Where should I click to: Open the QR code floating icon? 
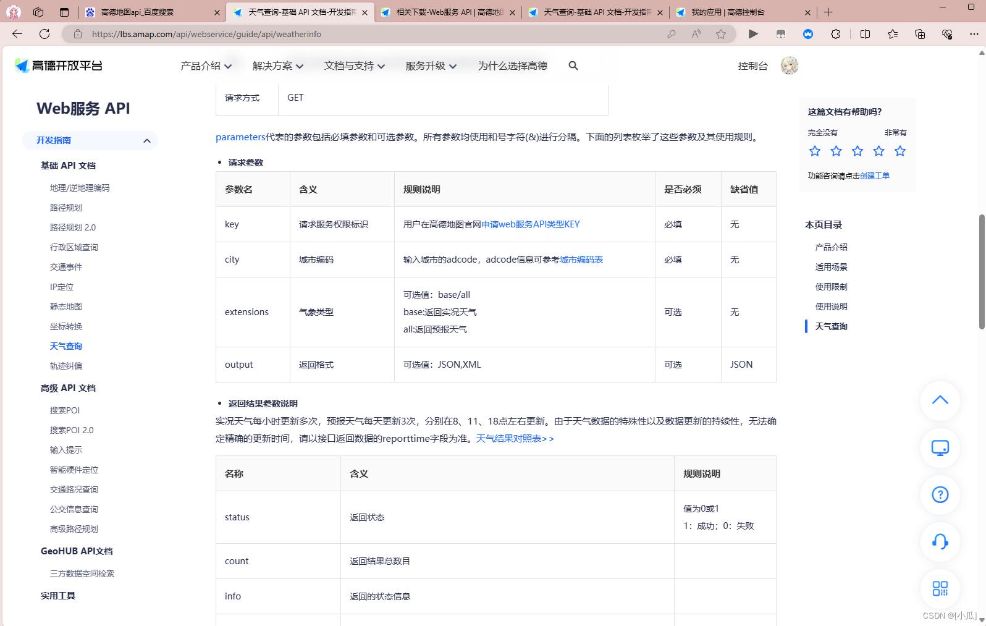click(x=940, y=588)
